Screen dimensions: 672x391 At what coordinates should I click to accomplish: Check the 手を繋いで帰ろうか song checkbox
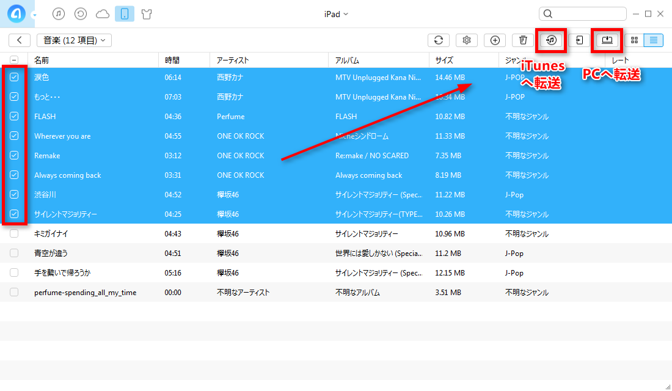tap(14, 272)
